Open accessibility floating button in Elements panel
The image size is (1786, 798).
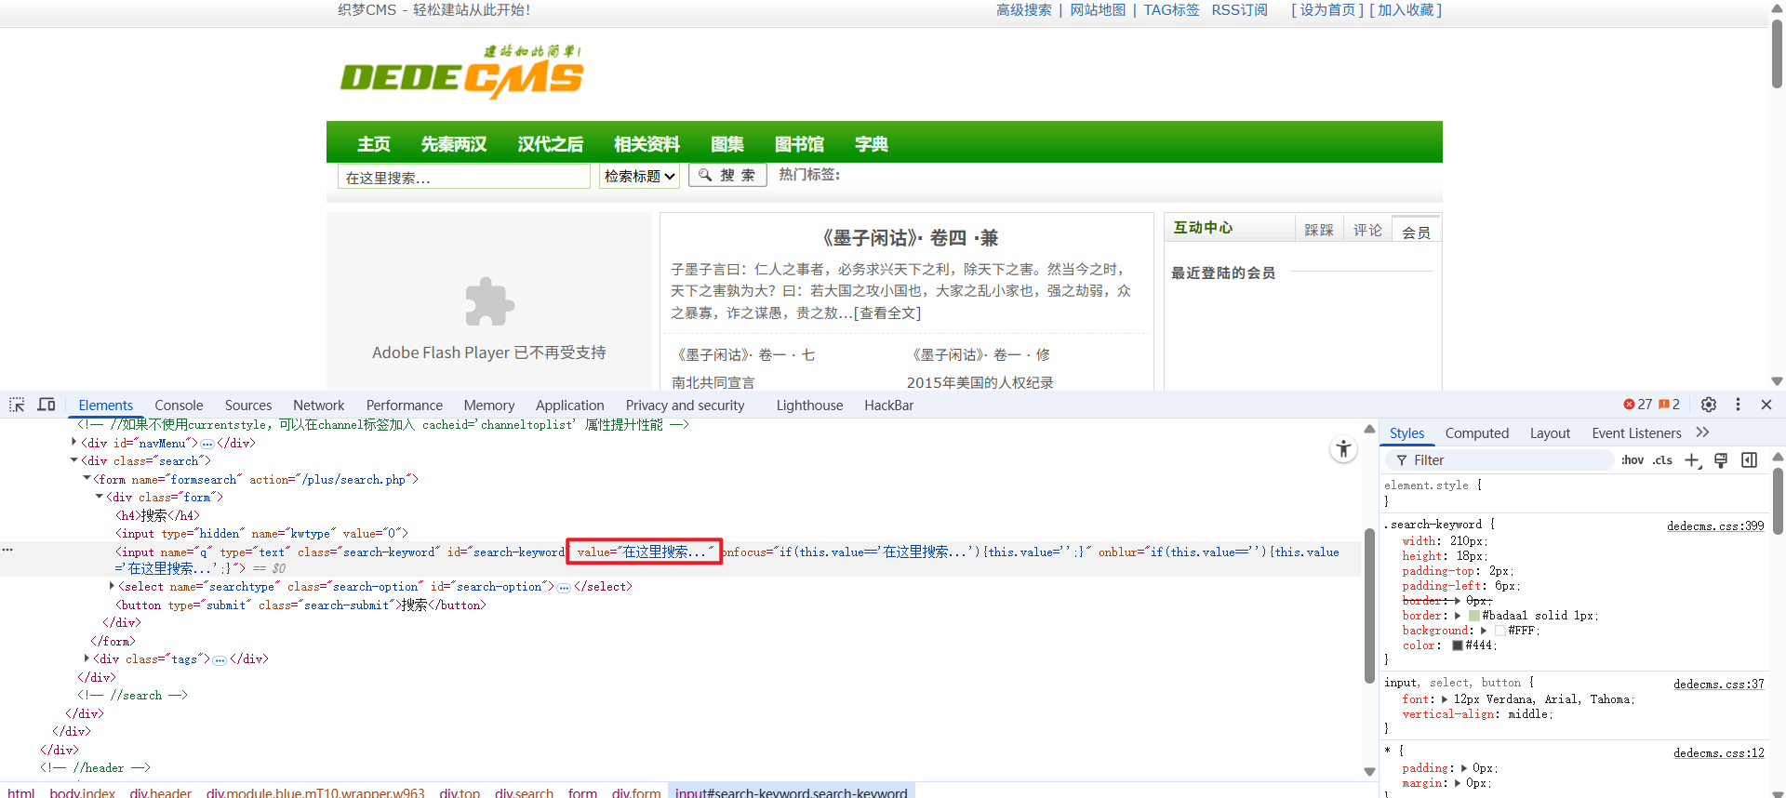point(1343,449)
